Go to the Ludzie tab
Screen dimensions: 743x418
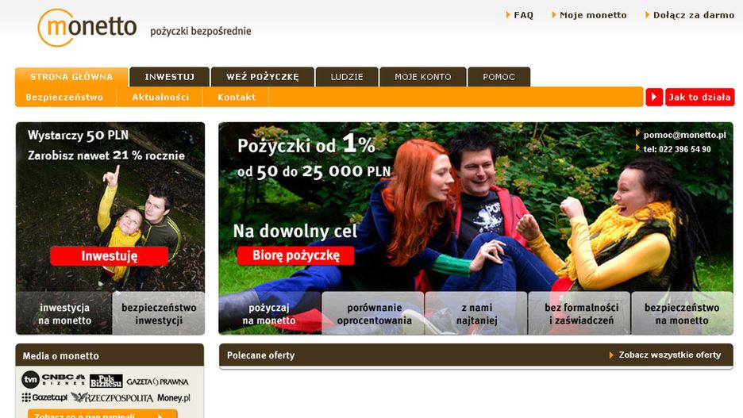pos(347,77)
